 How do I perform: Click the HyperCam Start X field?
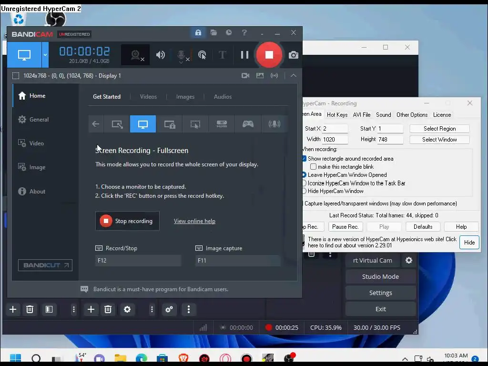tap(335, 129)
